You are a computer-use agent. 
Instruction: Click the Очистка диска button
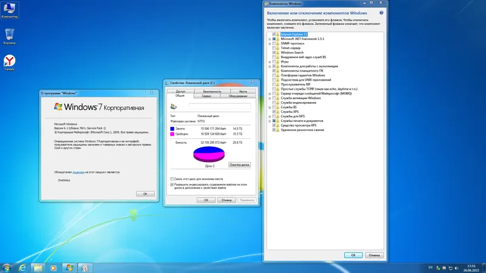tap(239, 164)
